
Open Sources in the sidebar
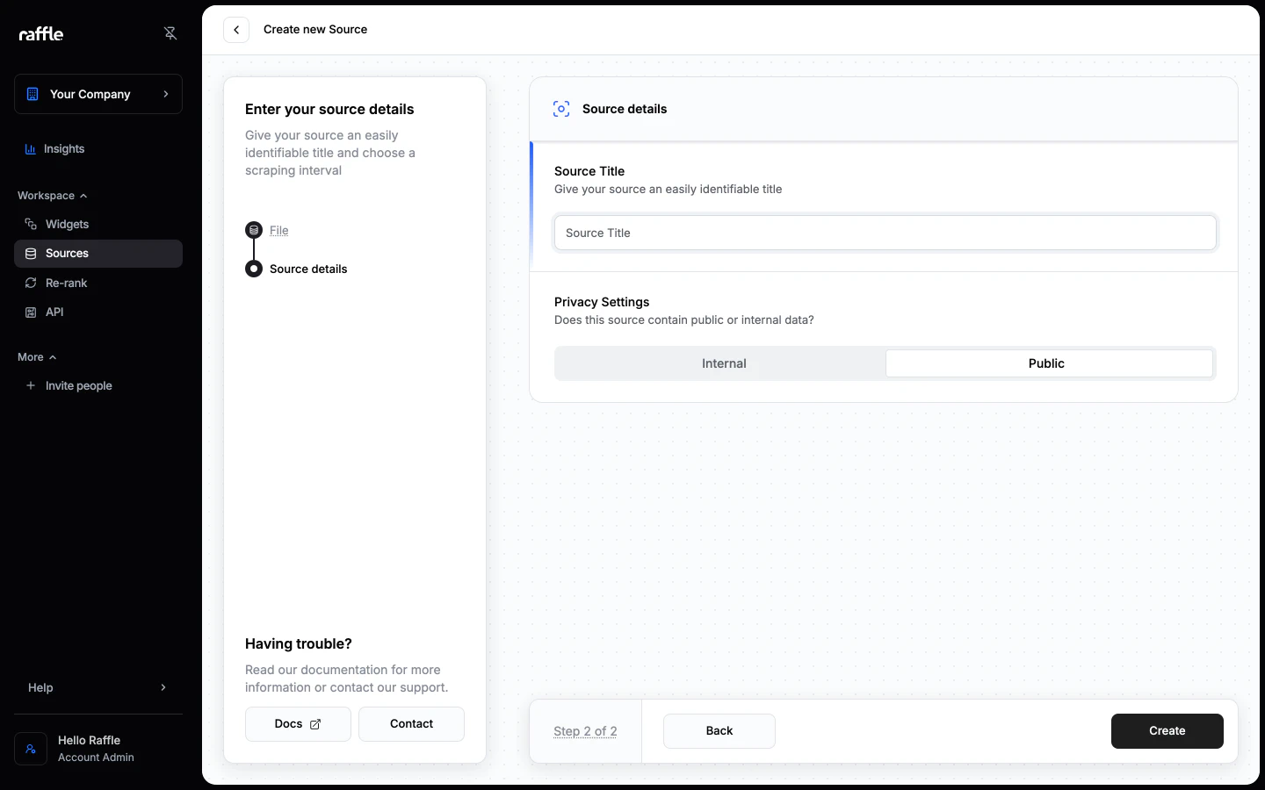(98, 254)
